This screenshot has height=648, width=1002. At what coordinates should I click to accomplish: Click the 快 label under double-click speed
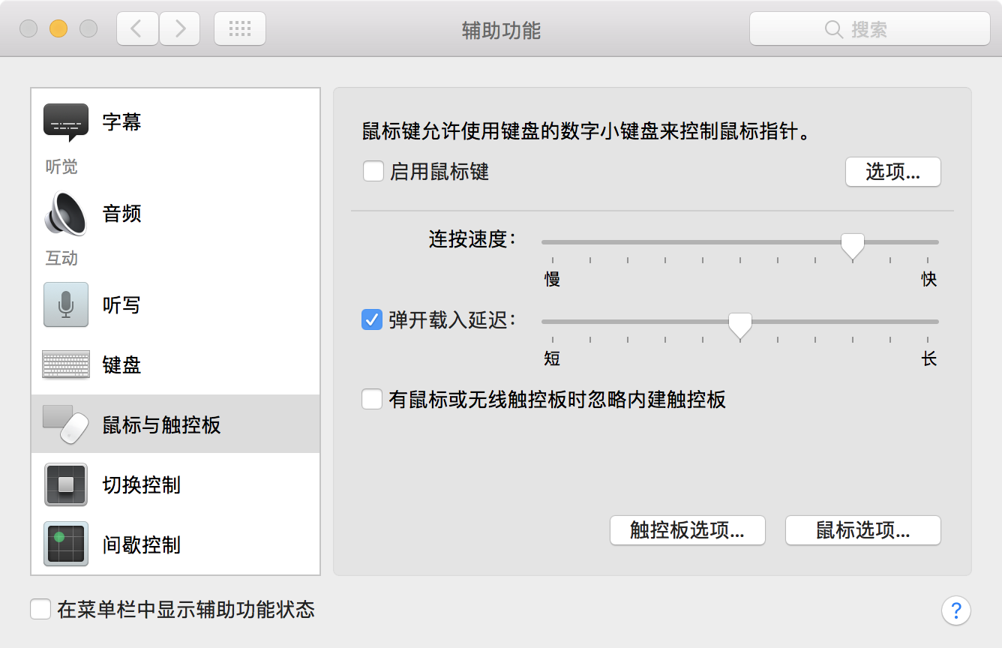point(929,280)
